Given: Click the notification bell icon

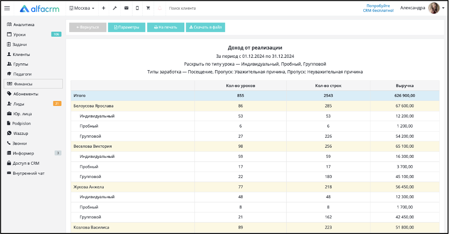Looking at the screenshot, I should pyautogui.click(x=160, y=8).
